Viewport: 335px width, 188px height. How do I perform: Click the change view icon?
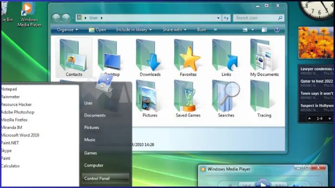245,30
